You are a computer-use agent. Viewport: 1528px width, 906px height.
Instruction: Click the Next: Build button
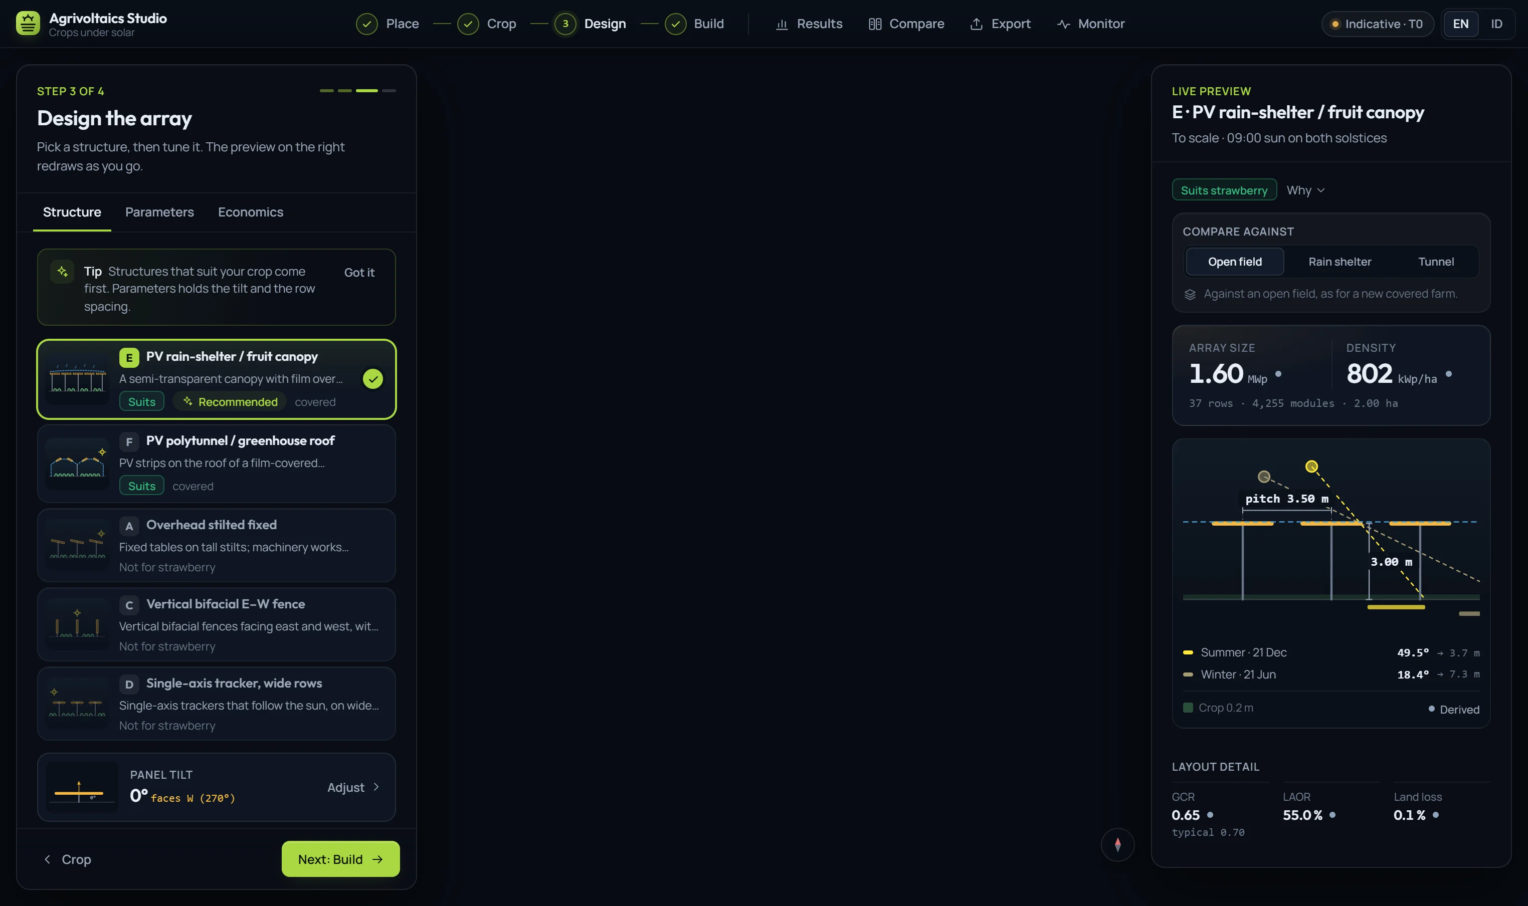point(340,858)
